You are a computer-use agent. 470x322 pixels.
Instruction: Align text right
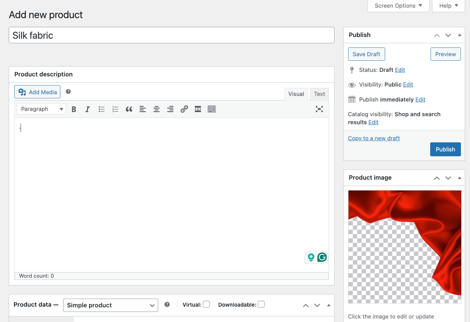(170, 109)
